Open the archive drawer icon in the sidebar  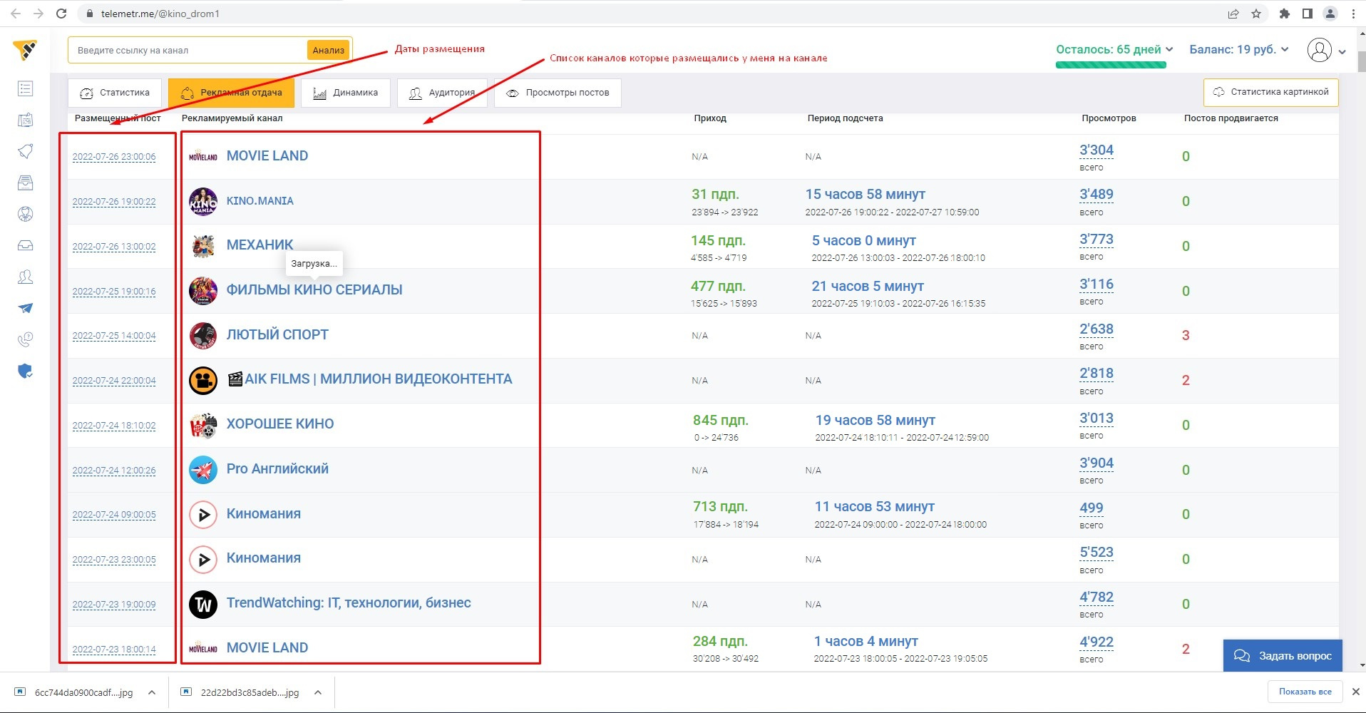[25, 183]
